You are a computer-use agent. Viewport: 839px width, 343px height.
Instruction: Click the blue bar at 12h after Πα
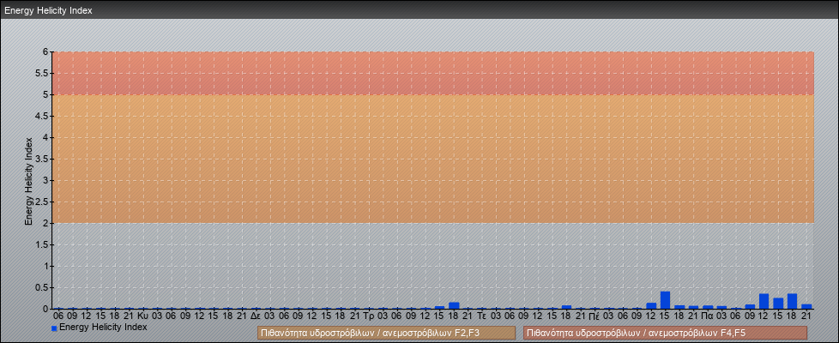click(764, 301)
